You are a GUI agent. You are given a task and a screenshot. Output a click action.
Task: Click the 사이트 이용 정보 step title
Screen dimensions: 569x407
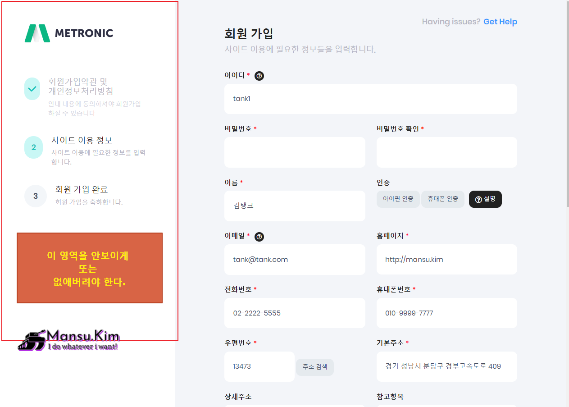point(82,140)
